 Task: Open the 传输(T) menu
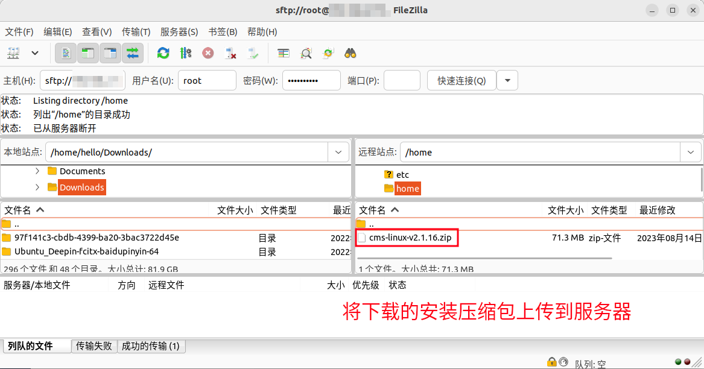pyautogui.click(x=136, y=32)
